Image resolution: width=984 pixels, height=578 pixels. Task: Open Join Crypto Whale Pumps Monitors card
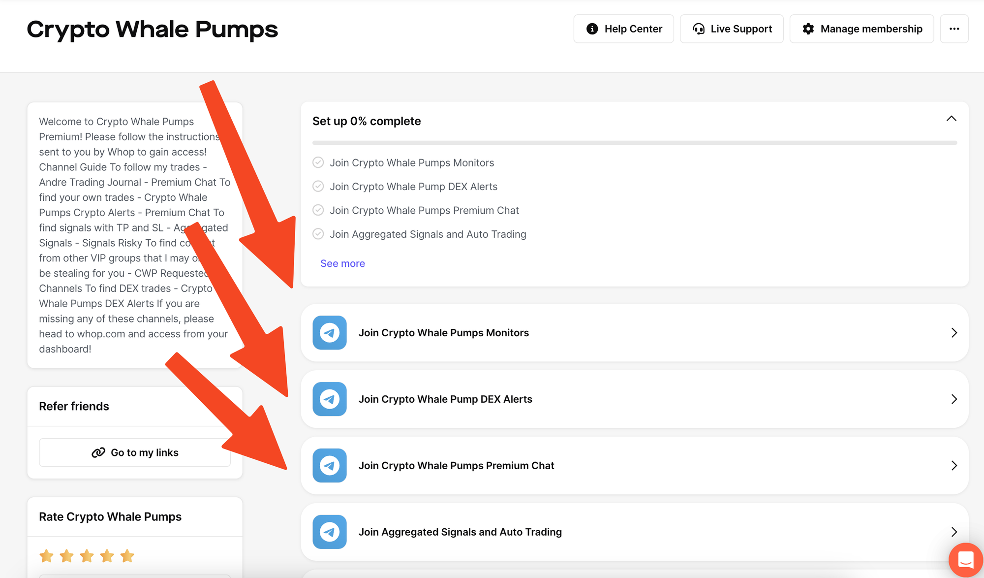click(635, 333)
